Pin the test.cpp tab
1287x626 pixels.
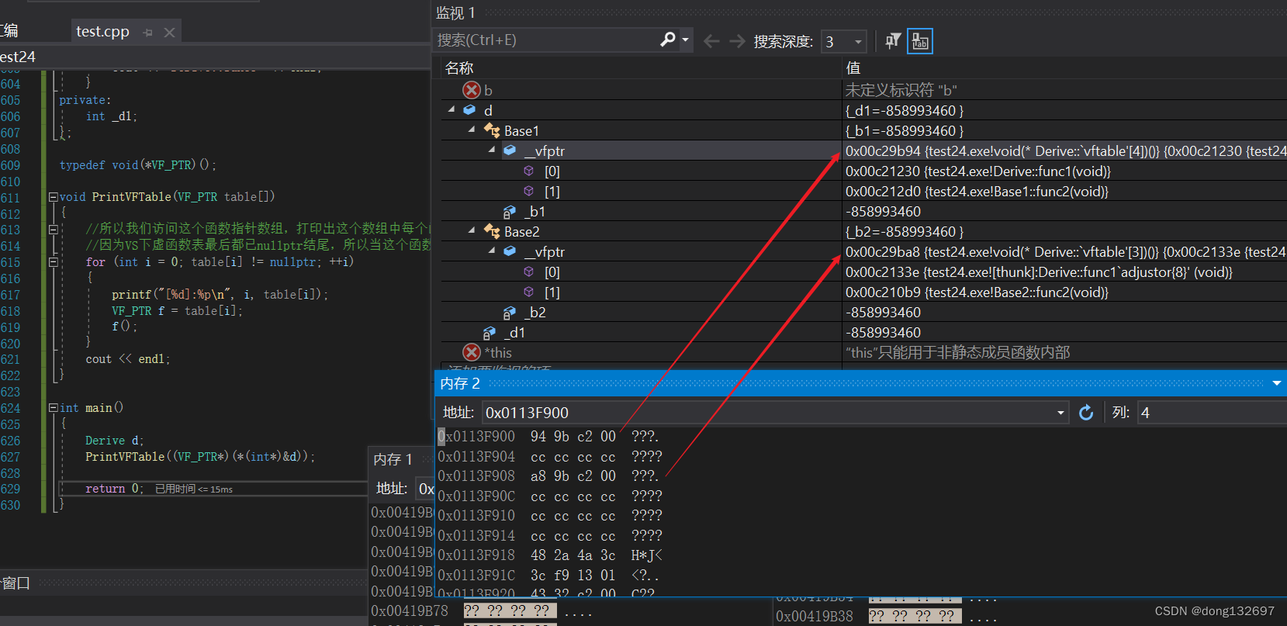pos(148,33)
